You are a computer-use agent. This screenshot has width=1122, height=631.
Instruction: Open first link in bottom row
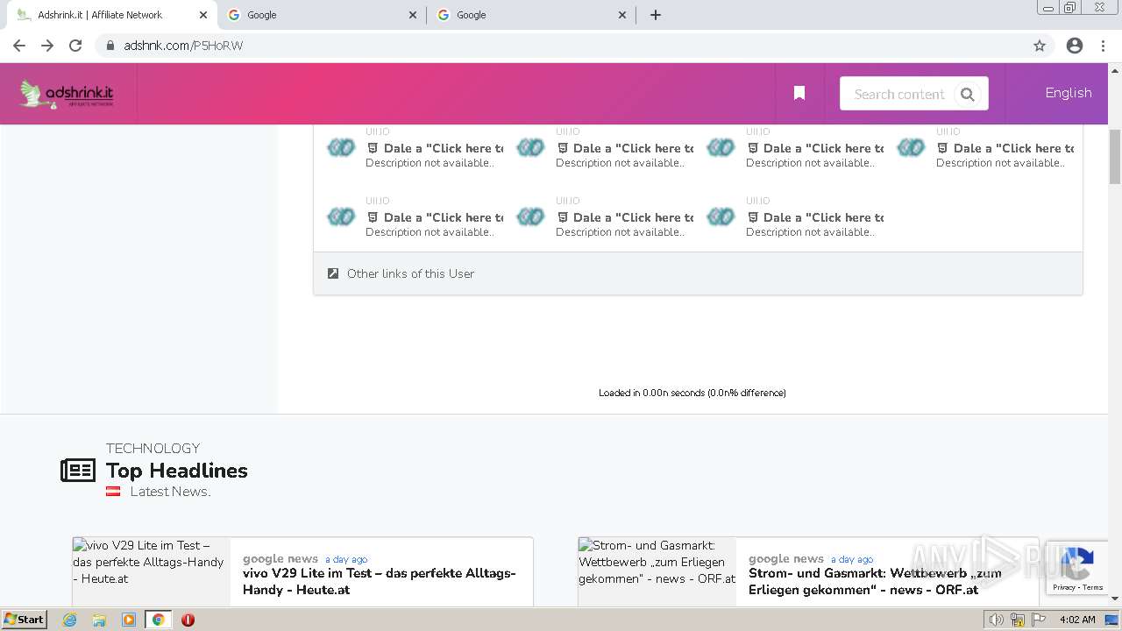pos(435,217)
